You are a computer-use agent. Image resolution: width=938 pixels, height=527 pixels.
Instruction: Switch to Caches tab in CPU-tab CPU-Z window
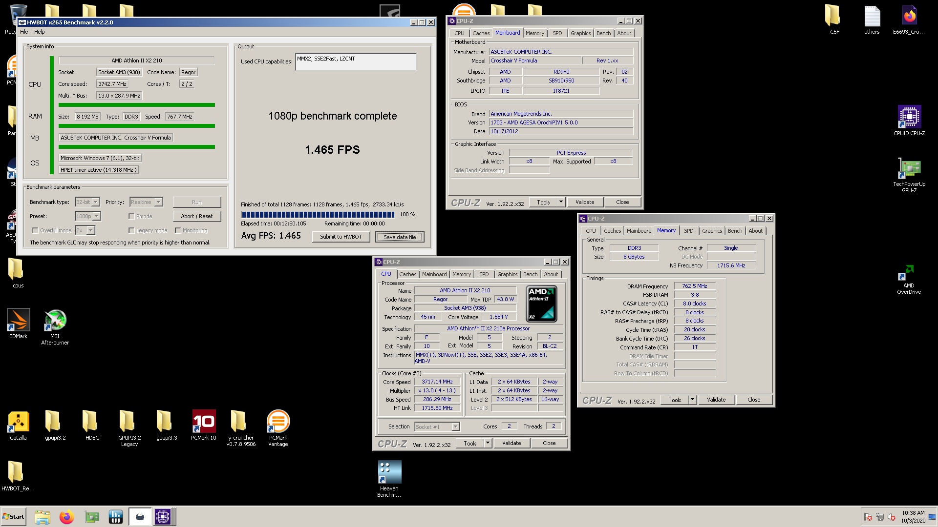point(408,274)
